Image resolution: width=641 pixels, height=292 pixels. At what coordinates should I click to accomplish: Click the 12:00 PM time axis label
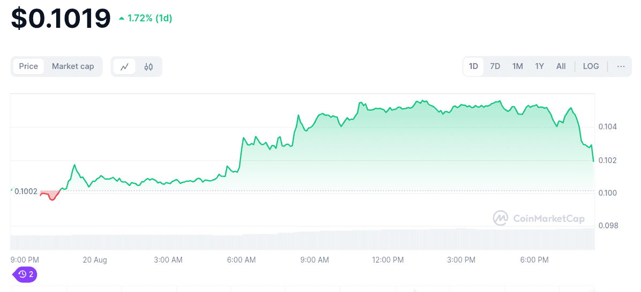pos(388,260)
